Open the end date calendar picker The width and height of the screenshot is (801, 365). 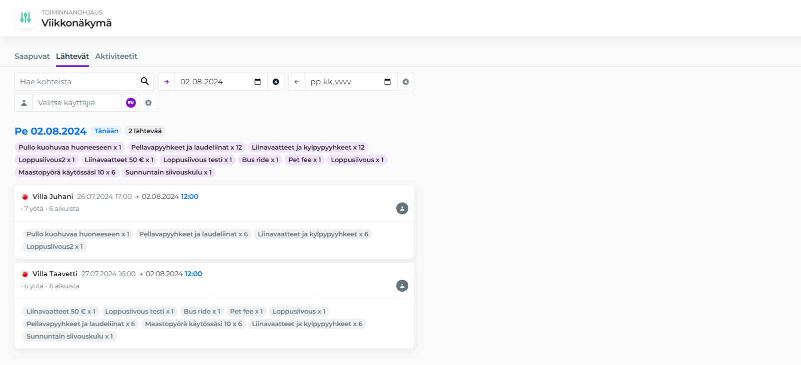click(387, 82)
